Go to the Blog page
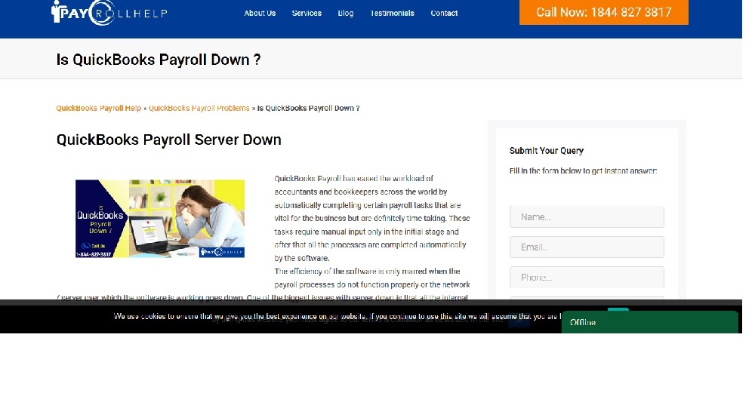Screen dimensions: 755x396 [x=345, y=13]
